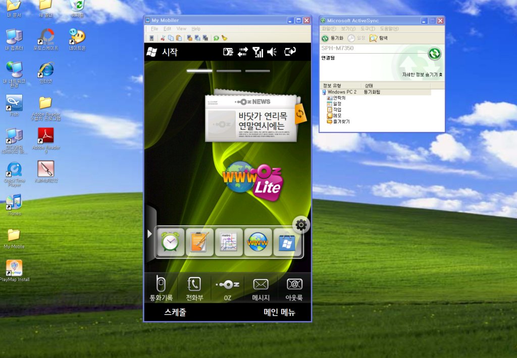Viewport: 517px width, 358px height.
Task: Open the 전화부 phonebook shortcut
Action: tap(194, 288)
